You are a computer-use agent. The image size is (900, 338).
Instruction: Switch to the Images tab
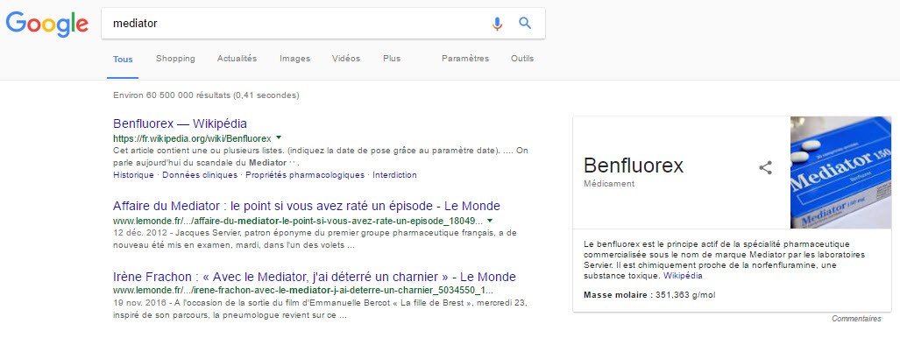tap(294, 59)
